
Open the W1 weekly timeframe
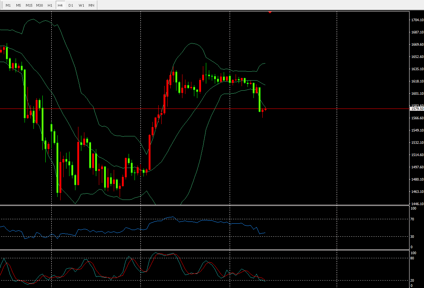[81, 6]
